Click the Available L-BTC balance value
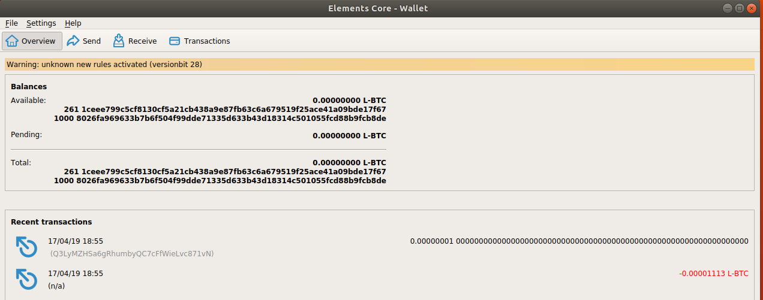The image size is (763, 300). point(349,101)
